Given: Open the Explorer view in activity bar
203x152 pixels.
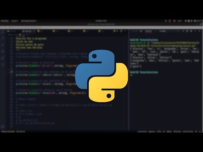Looking at the screenshot, I should pyautogui.click(x=3, y=32).
